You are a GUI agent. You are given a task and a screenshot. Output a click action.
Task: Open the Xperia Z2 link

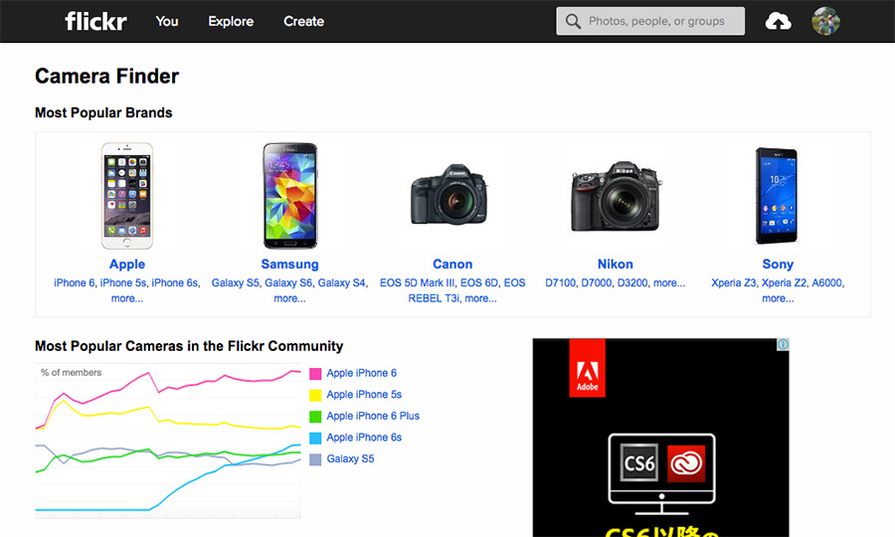click(784, 283)
